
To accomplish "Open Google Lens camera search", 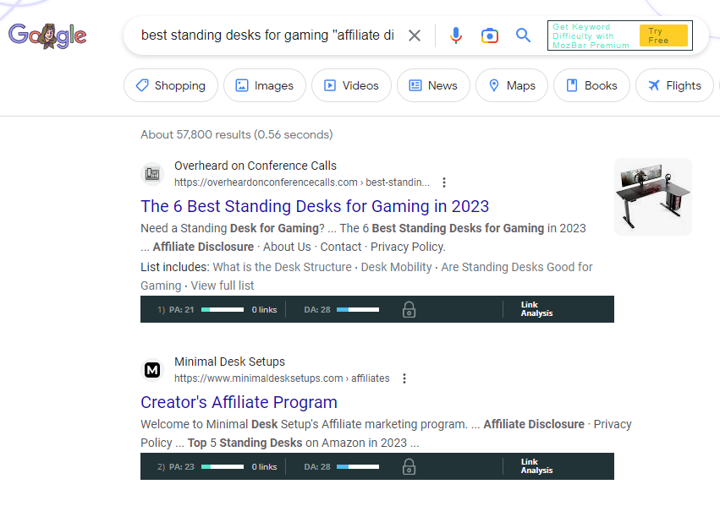I will tap(490, 35).
